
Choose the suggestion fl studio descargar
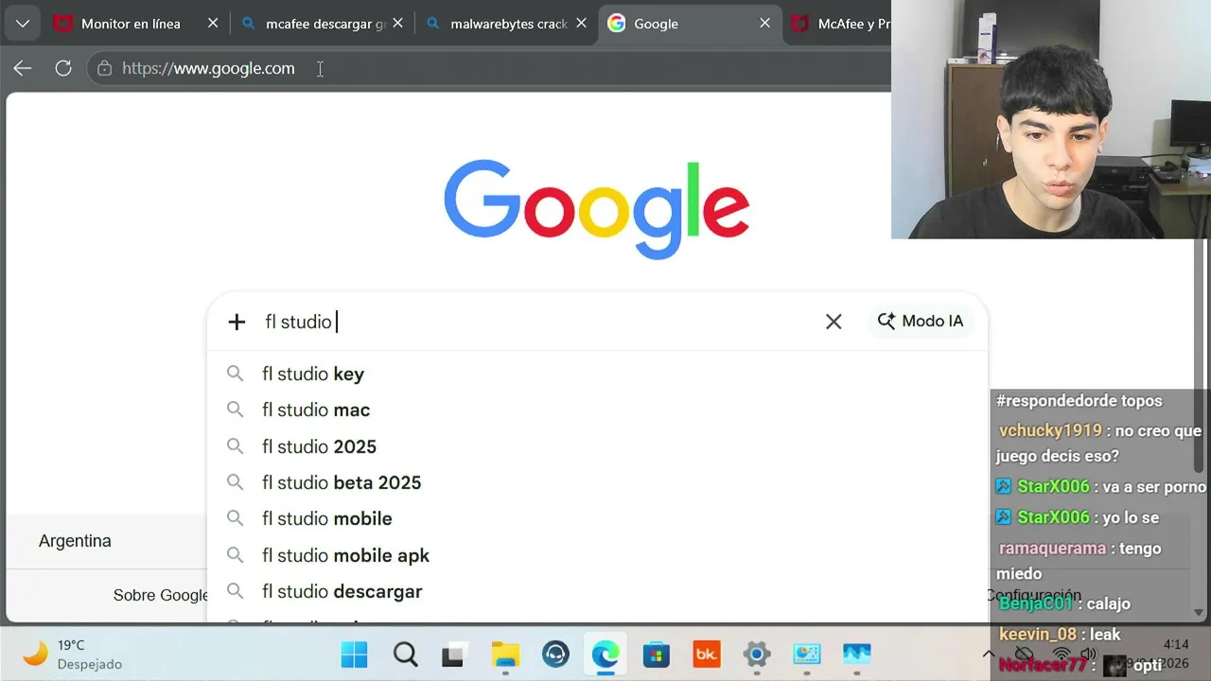point(596,591)
